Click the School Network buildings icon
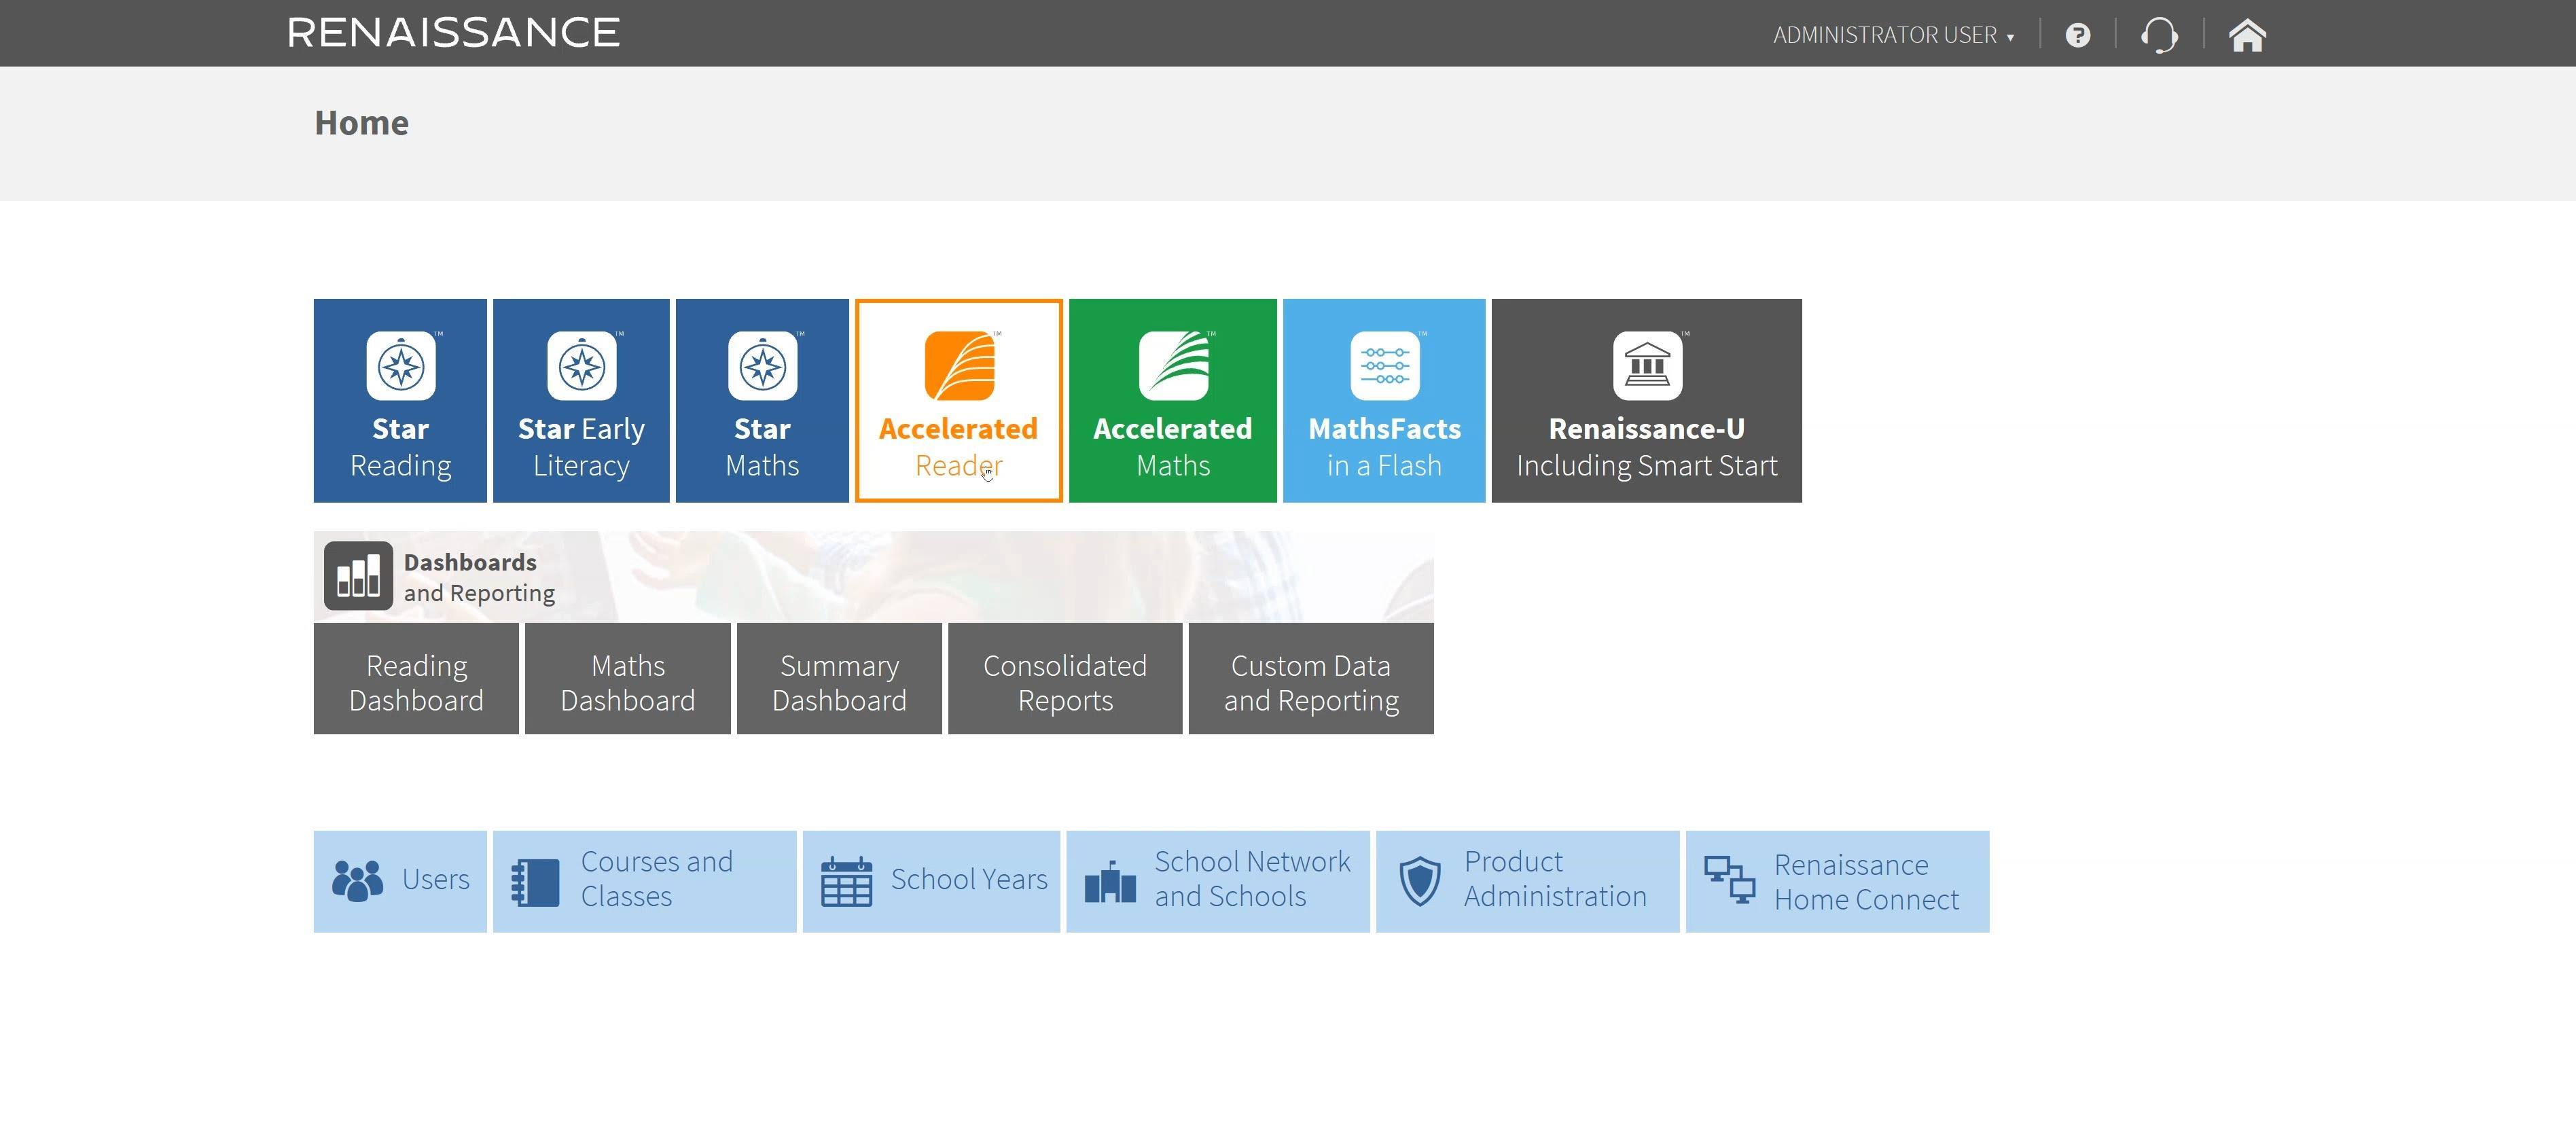This screenshot has height=1133, width=2576. [x=1110, y=882]
